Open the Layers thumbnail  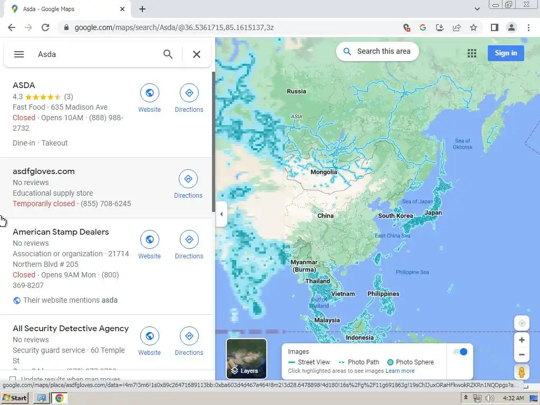pyautogui.click(x=246, y=359)
